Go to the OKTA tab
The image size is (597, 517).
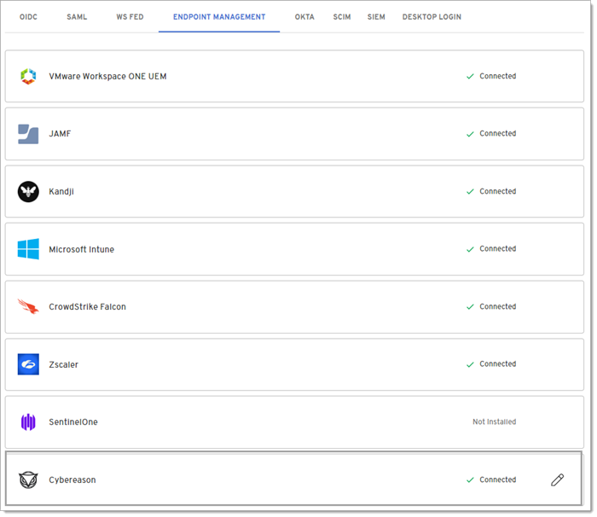pos(304,17)
